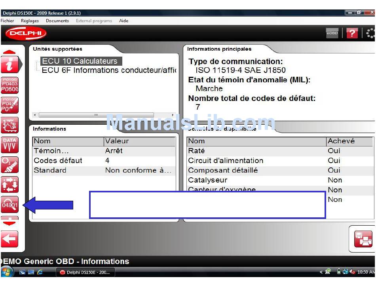Open the read fault codes P0600 icon
Screen dimensions: 376x287
pyautogui.click(x=9, y=85)
